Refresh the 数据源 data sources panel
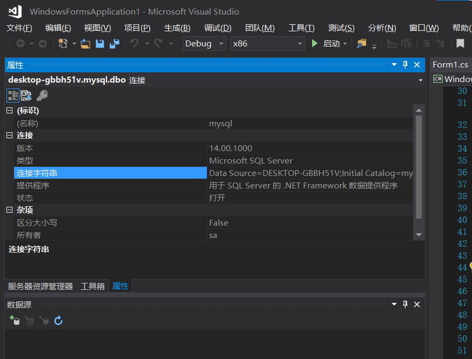 coord(58,321)
